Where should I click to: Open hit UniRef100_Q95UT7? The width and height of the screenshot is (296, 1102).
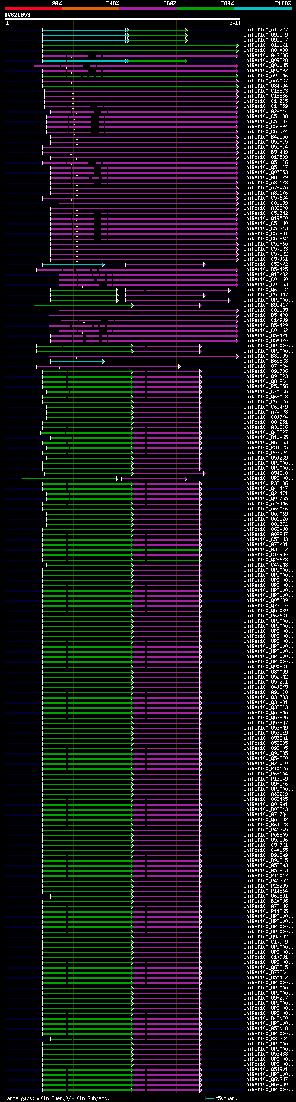coord(265,40)
